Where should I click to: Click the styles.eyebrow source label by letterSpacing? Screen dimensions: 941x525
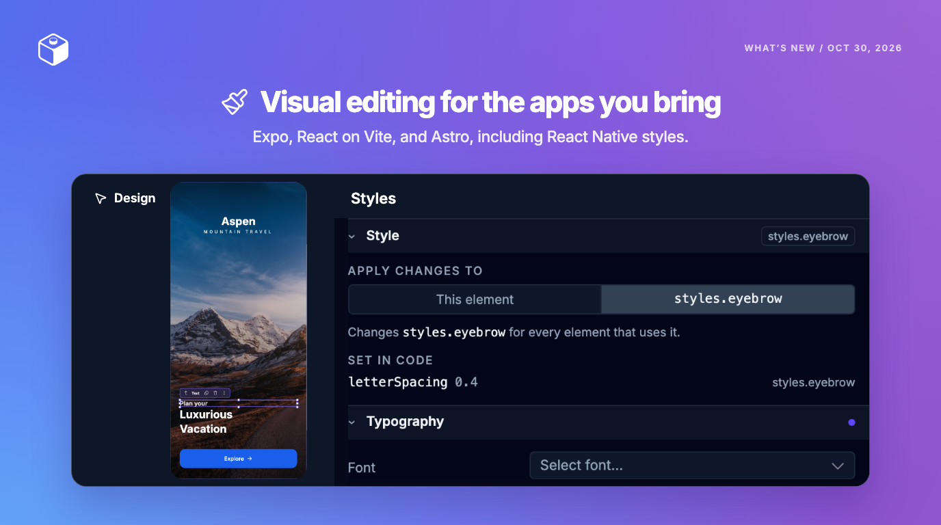(814, 383)
